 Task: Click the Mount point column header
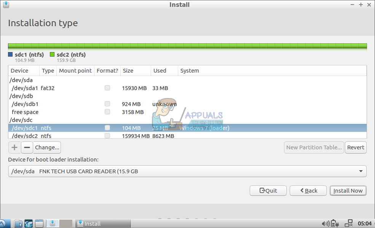point(75,71)
